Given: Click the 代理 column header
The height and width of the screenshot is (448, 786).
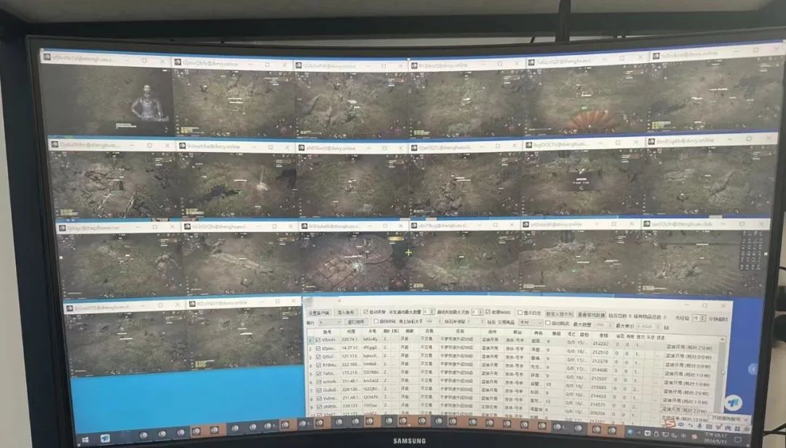Looking at the screenshot, I should [351, 332].
